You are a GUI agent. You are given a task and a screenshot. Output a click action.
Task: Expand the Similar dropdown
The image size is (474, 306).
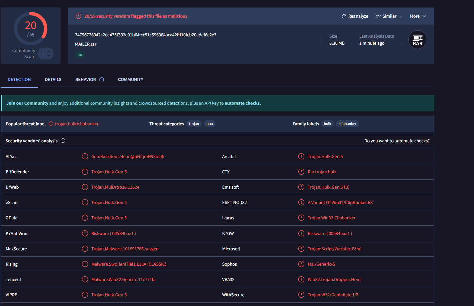tap(389, 16)
